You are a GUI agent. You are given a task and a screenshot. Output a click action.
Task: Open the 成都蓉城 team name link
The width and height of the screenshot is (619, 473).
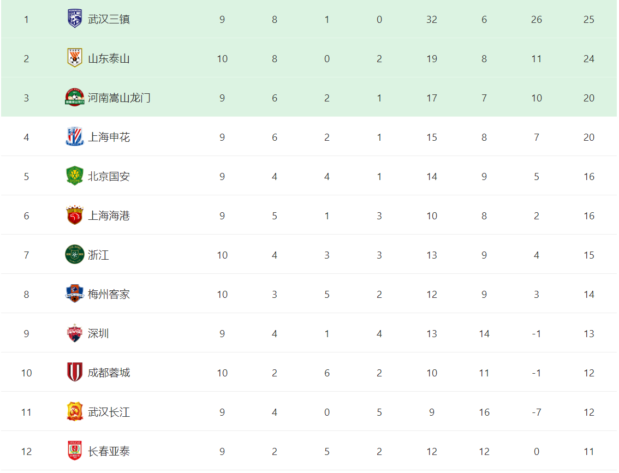coord(109,373)
